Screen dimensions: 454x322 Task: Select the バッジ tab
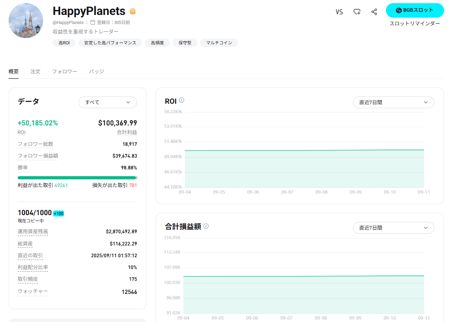coord(96,72)
